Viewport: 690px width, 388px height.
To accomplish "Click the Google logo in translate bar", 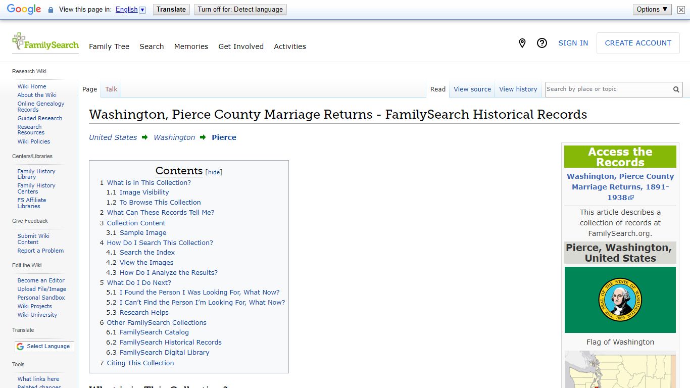I will [24, 10].
